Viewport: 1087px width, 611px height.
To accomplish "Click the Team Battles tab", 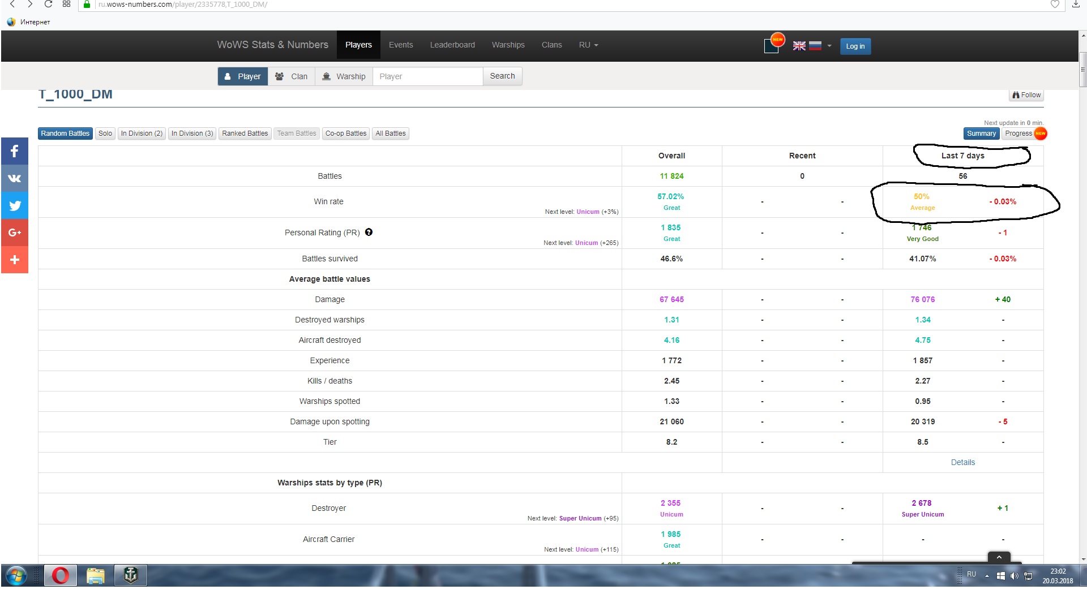I will click(297, 134).
